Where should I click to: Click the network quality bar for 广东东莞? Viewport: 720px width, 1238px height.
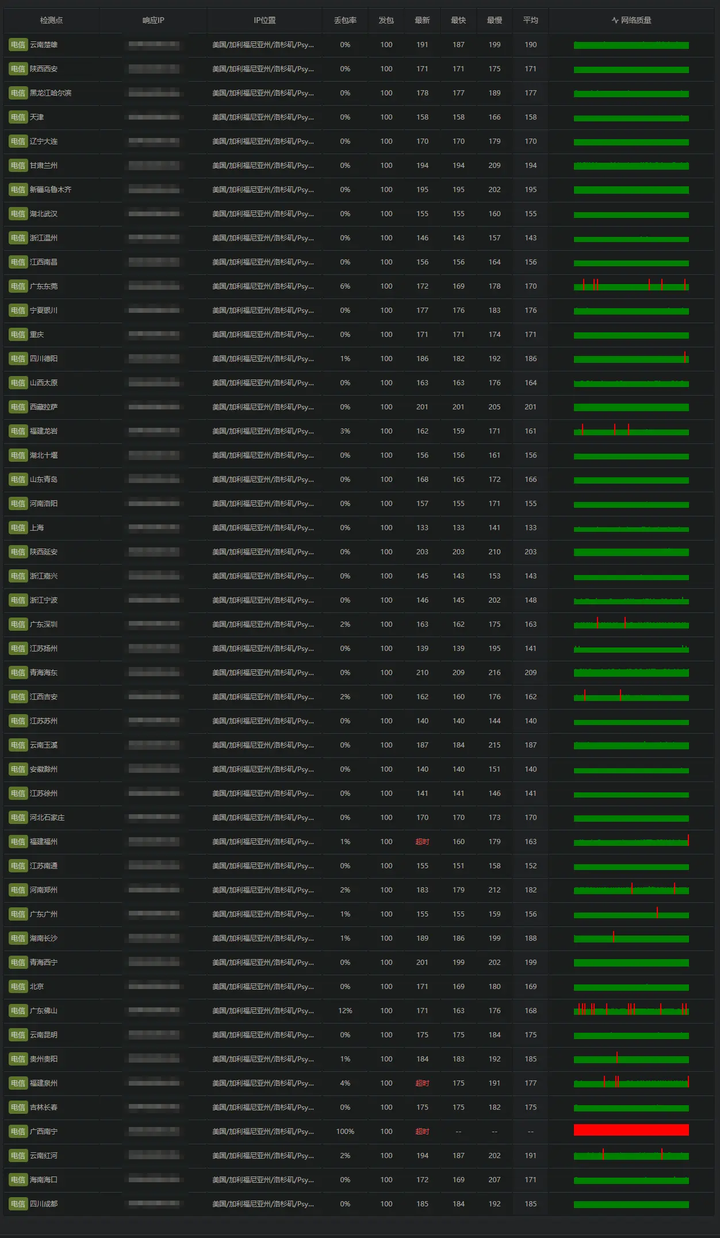pyautogui.click(x=631, y=286)
